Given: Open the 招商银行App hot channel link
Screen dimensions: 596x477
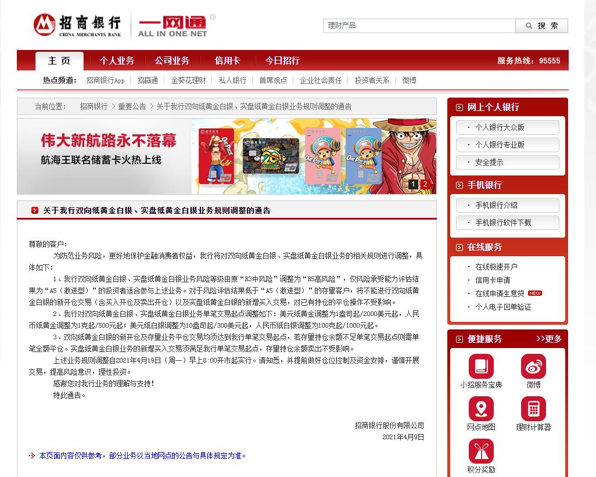Looking at the screenshot, I should click(x=105, y=80).
